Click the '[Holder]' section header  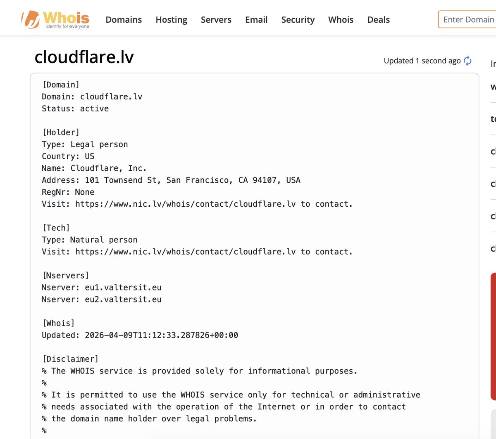coord(61,132)
